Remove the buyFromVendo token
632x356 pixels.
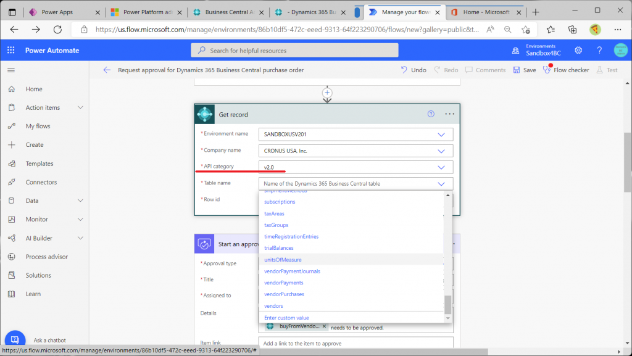[324, 326]
